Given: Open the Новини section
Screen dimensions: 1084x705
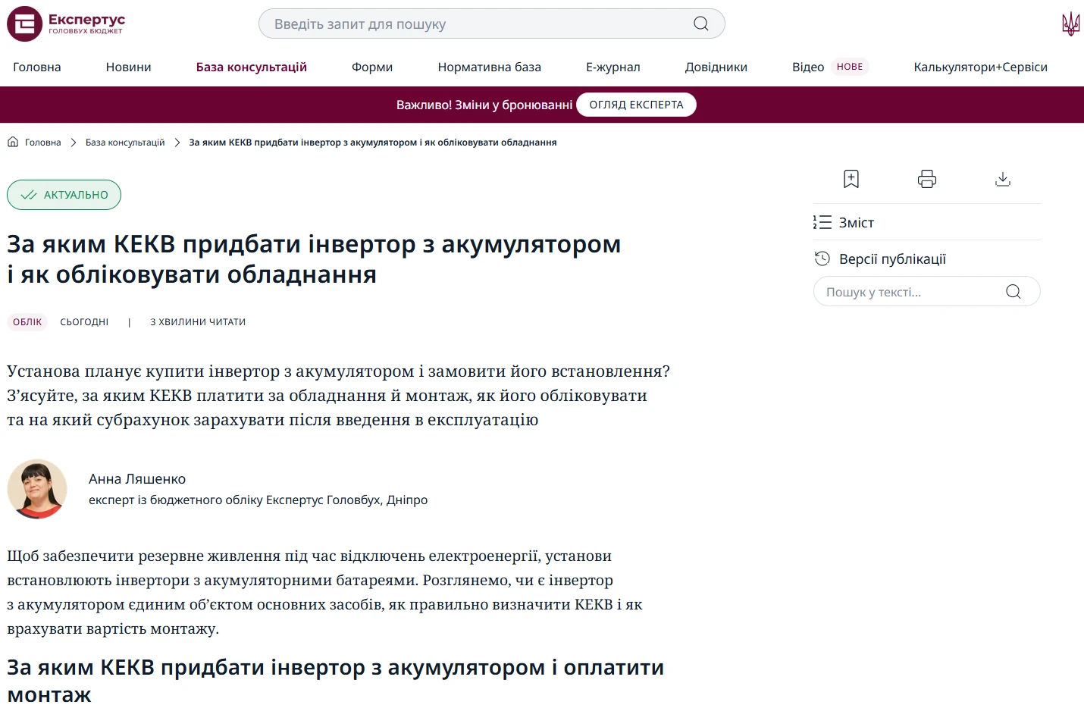Looking at the screenshot, I should (x=129, y=67).
